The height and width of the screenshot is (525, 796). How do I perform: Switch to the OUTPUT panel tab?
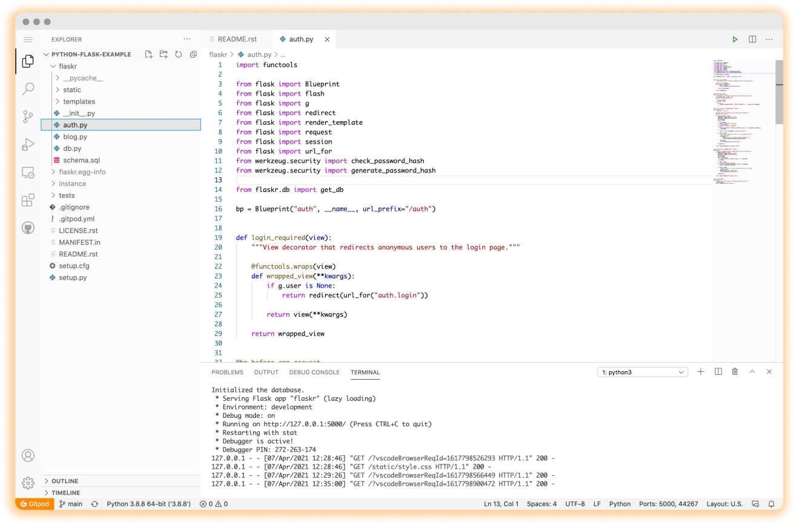pyautogui.click(x=266, y=372)
